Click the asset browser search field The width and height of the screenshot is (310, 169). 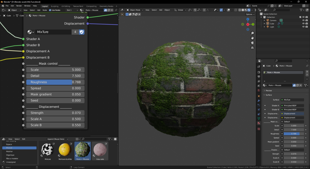pyautogui.click(x=94, y=139)
